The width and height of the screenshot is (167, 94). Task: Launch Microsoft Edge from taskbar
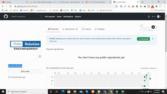tap(63, 92)
